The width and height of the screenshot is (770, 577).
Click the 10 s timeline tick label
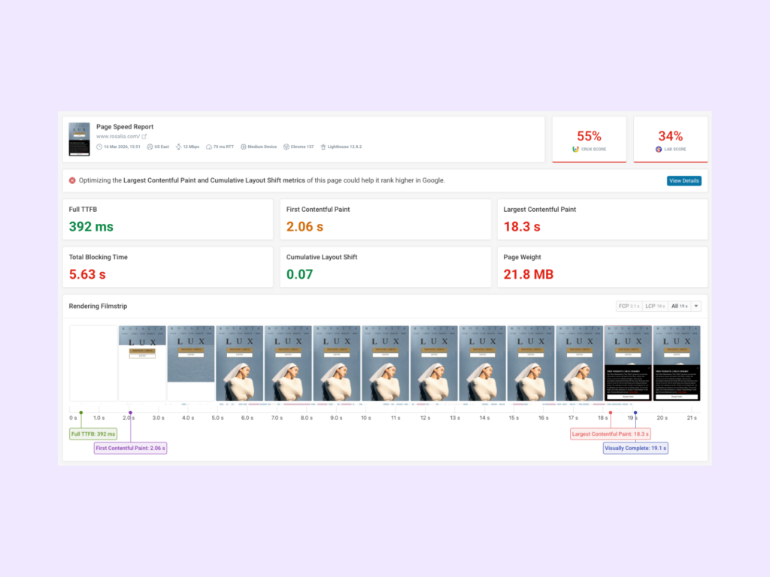pos(366,418)
